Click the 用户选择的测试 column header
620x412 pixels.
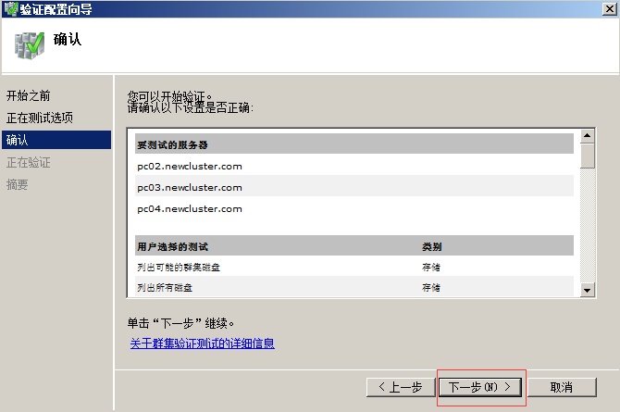(x=173, y=247)
